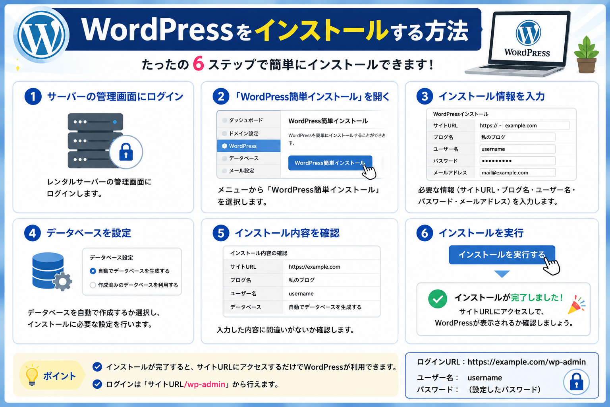Click the gear icon on the database
Image resolution: width=610 pixels, height=407 pixels.
point(62,282)
